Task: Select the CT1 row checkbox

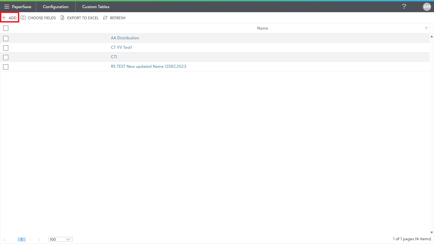Action: (x=6, y=57)
